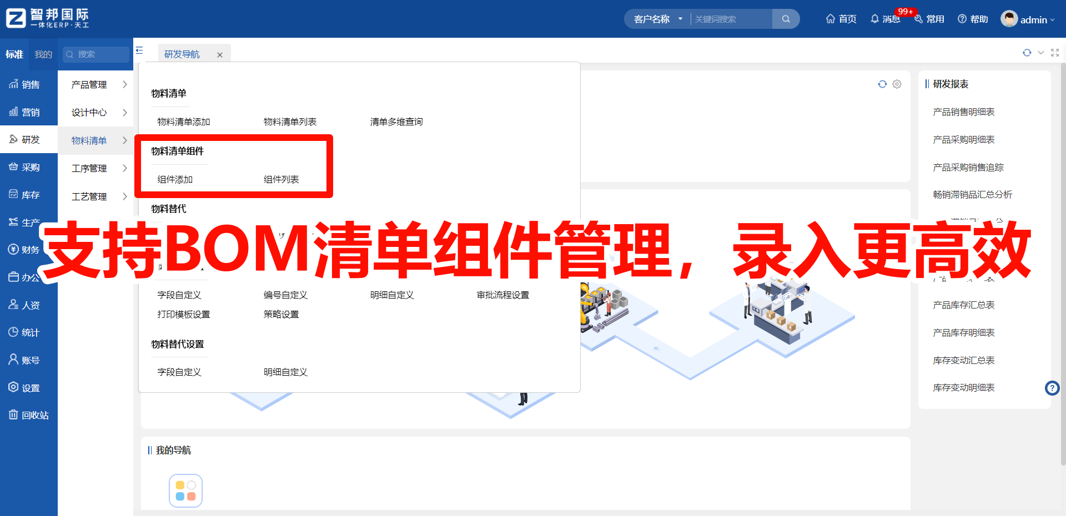Click the settings gear on dashboard panel
Image resolution: width=1066 pixels, height=516 pixels.
pyautogui.click(x=897, y=84)
